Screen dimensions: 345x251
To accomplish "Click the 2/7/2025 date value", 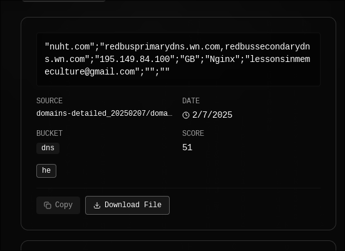I will [x=212, y=115].
